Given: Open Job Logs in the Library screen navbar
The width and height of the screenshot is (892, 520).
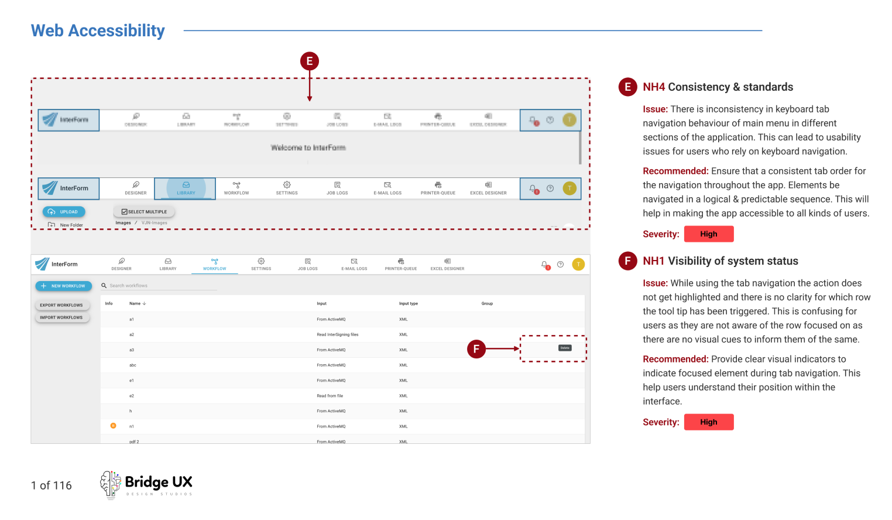Looking at the screenshot, I should (337, 188).
